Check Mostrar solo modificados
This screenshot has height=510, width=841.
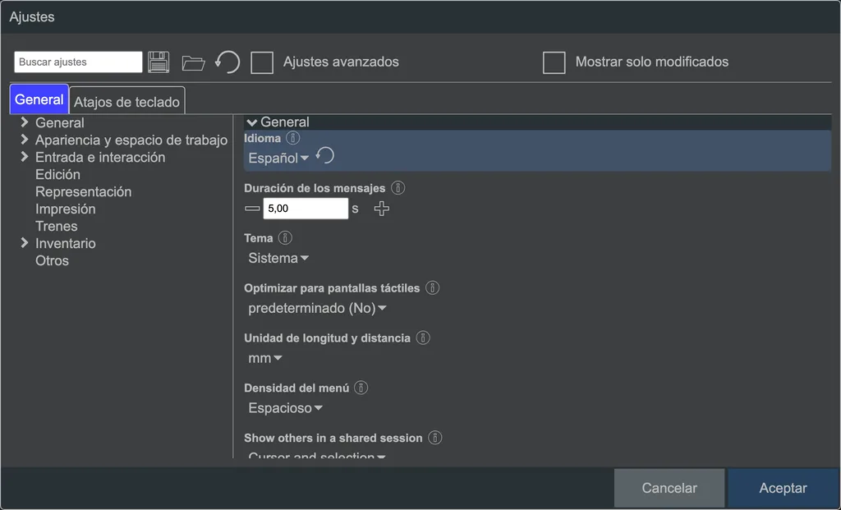(554, 62)
